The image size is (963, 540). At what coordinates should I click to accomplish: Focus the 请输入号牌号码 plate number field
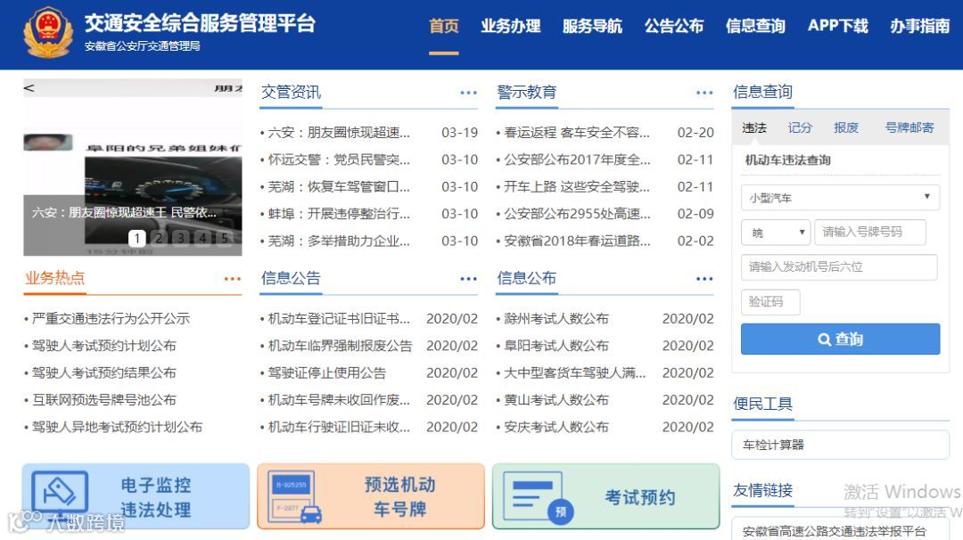(869, 232)
